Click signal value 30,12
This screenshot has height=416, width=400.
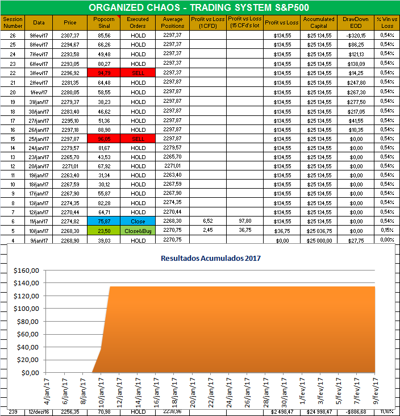click(104, 184)
